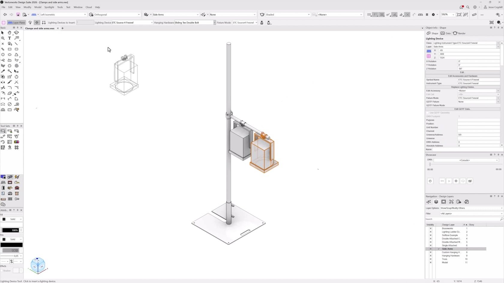
Task: Click the Replace Lighting Device button
Action: pyautogui.click(x=462, y=87)
